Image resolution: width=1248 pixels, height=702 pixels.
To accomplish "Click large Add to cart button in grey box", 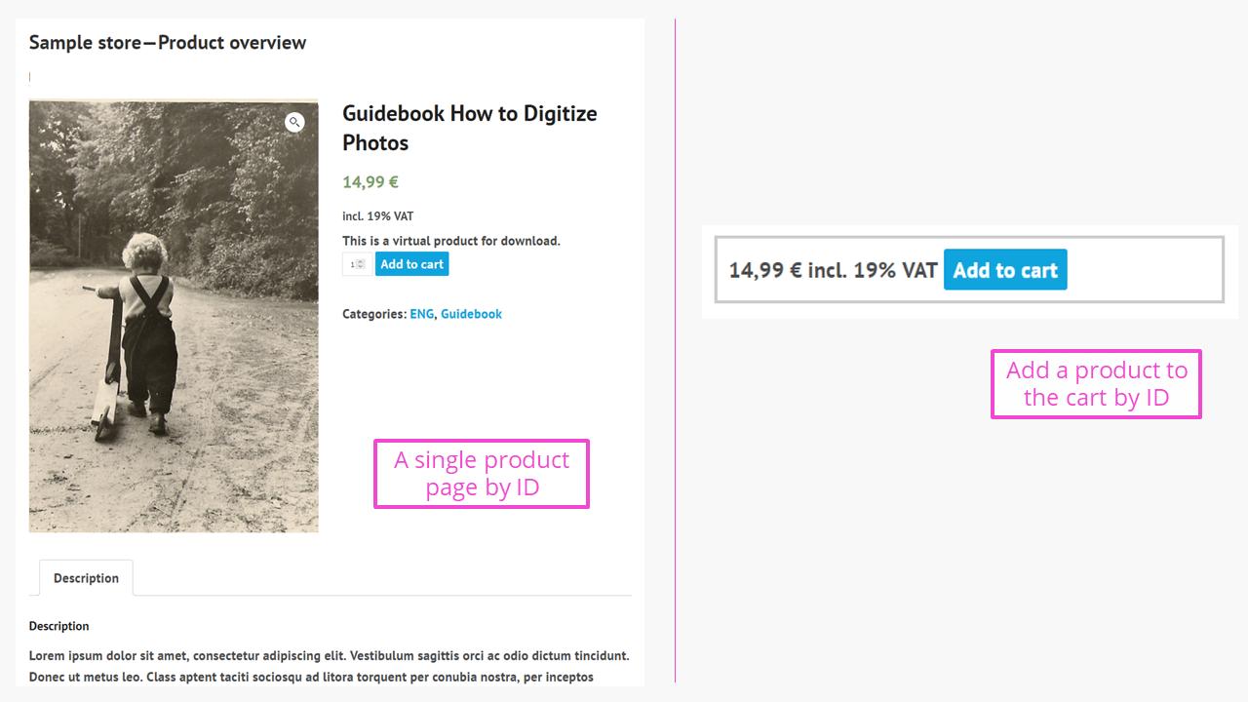I will pos(1005,270).
